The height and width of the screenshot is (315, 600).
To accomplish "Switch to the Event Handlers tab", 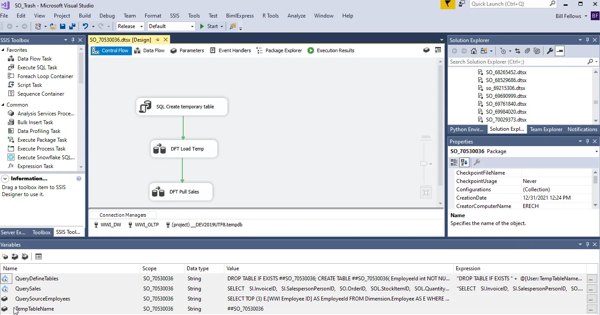I will click(x=231, y=50).
